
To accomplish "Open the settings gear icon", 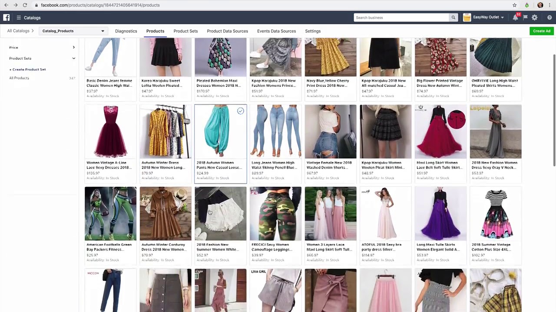I will click(x=535, y=18).
